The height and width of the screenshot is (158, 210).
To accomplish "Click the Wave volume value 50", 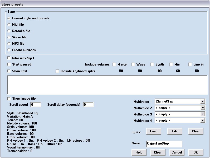I will pyautogui.click(x=140, y=71).
